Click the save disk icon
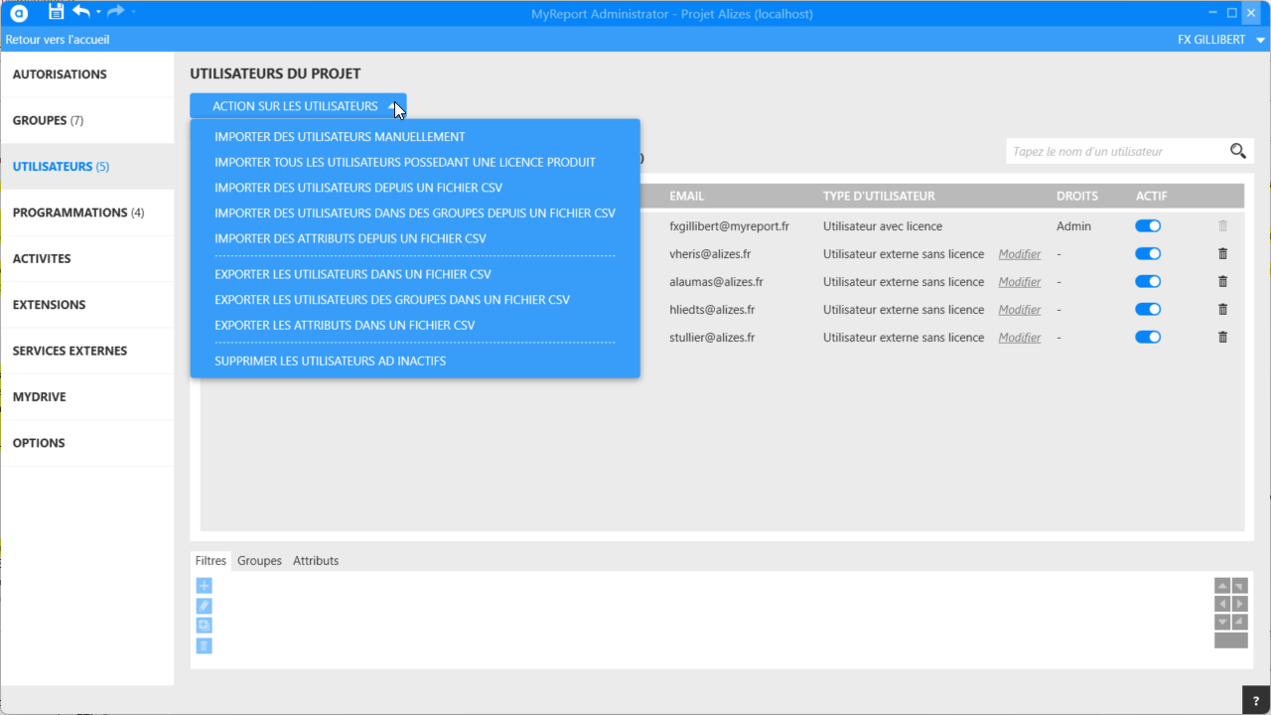This screenshot has width=1271, height=715. 56,12
